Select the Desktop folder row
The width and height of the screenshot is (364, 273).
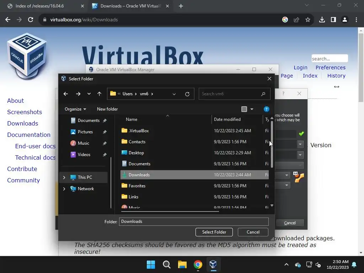194,153
